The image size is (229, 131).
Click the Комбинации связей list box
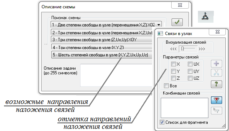(185, 108)
